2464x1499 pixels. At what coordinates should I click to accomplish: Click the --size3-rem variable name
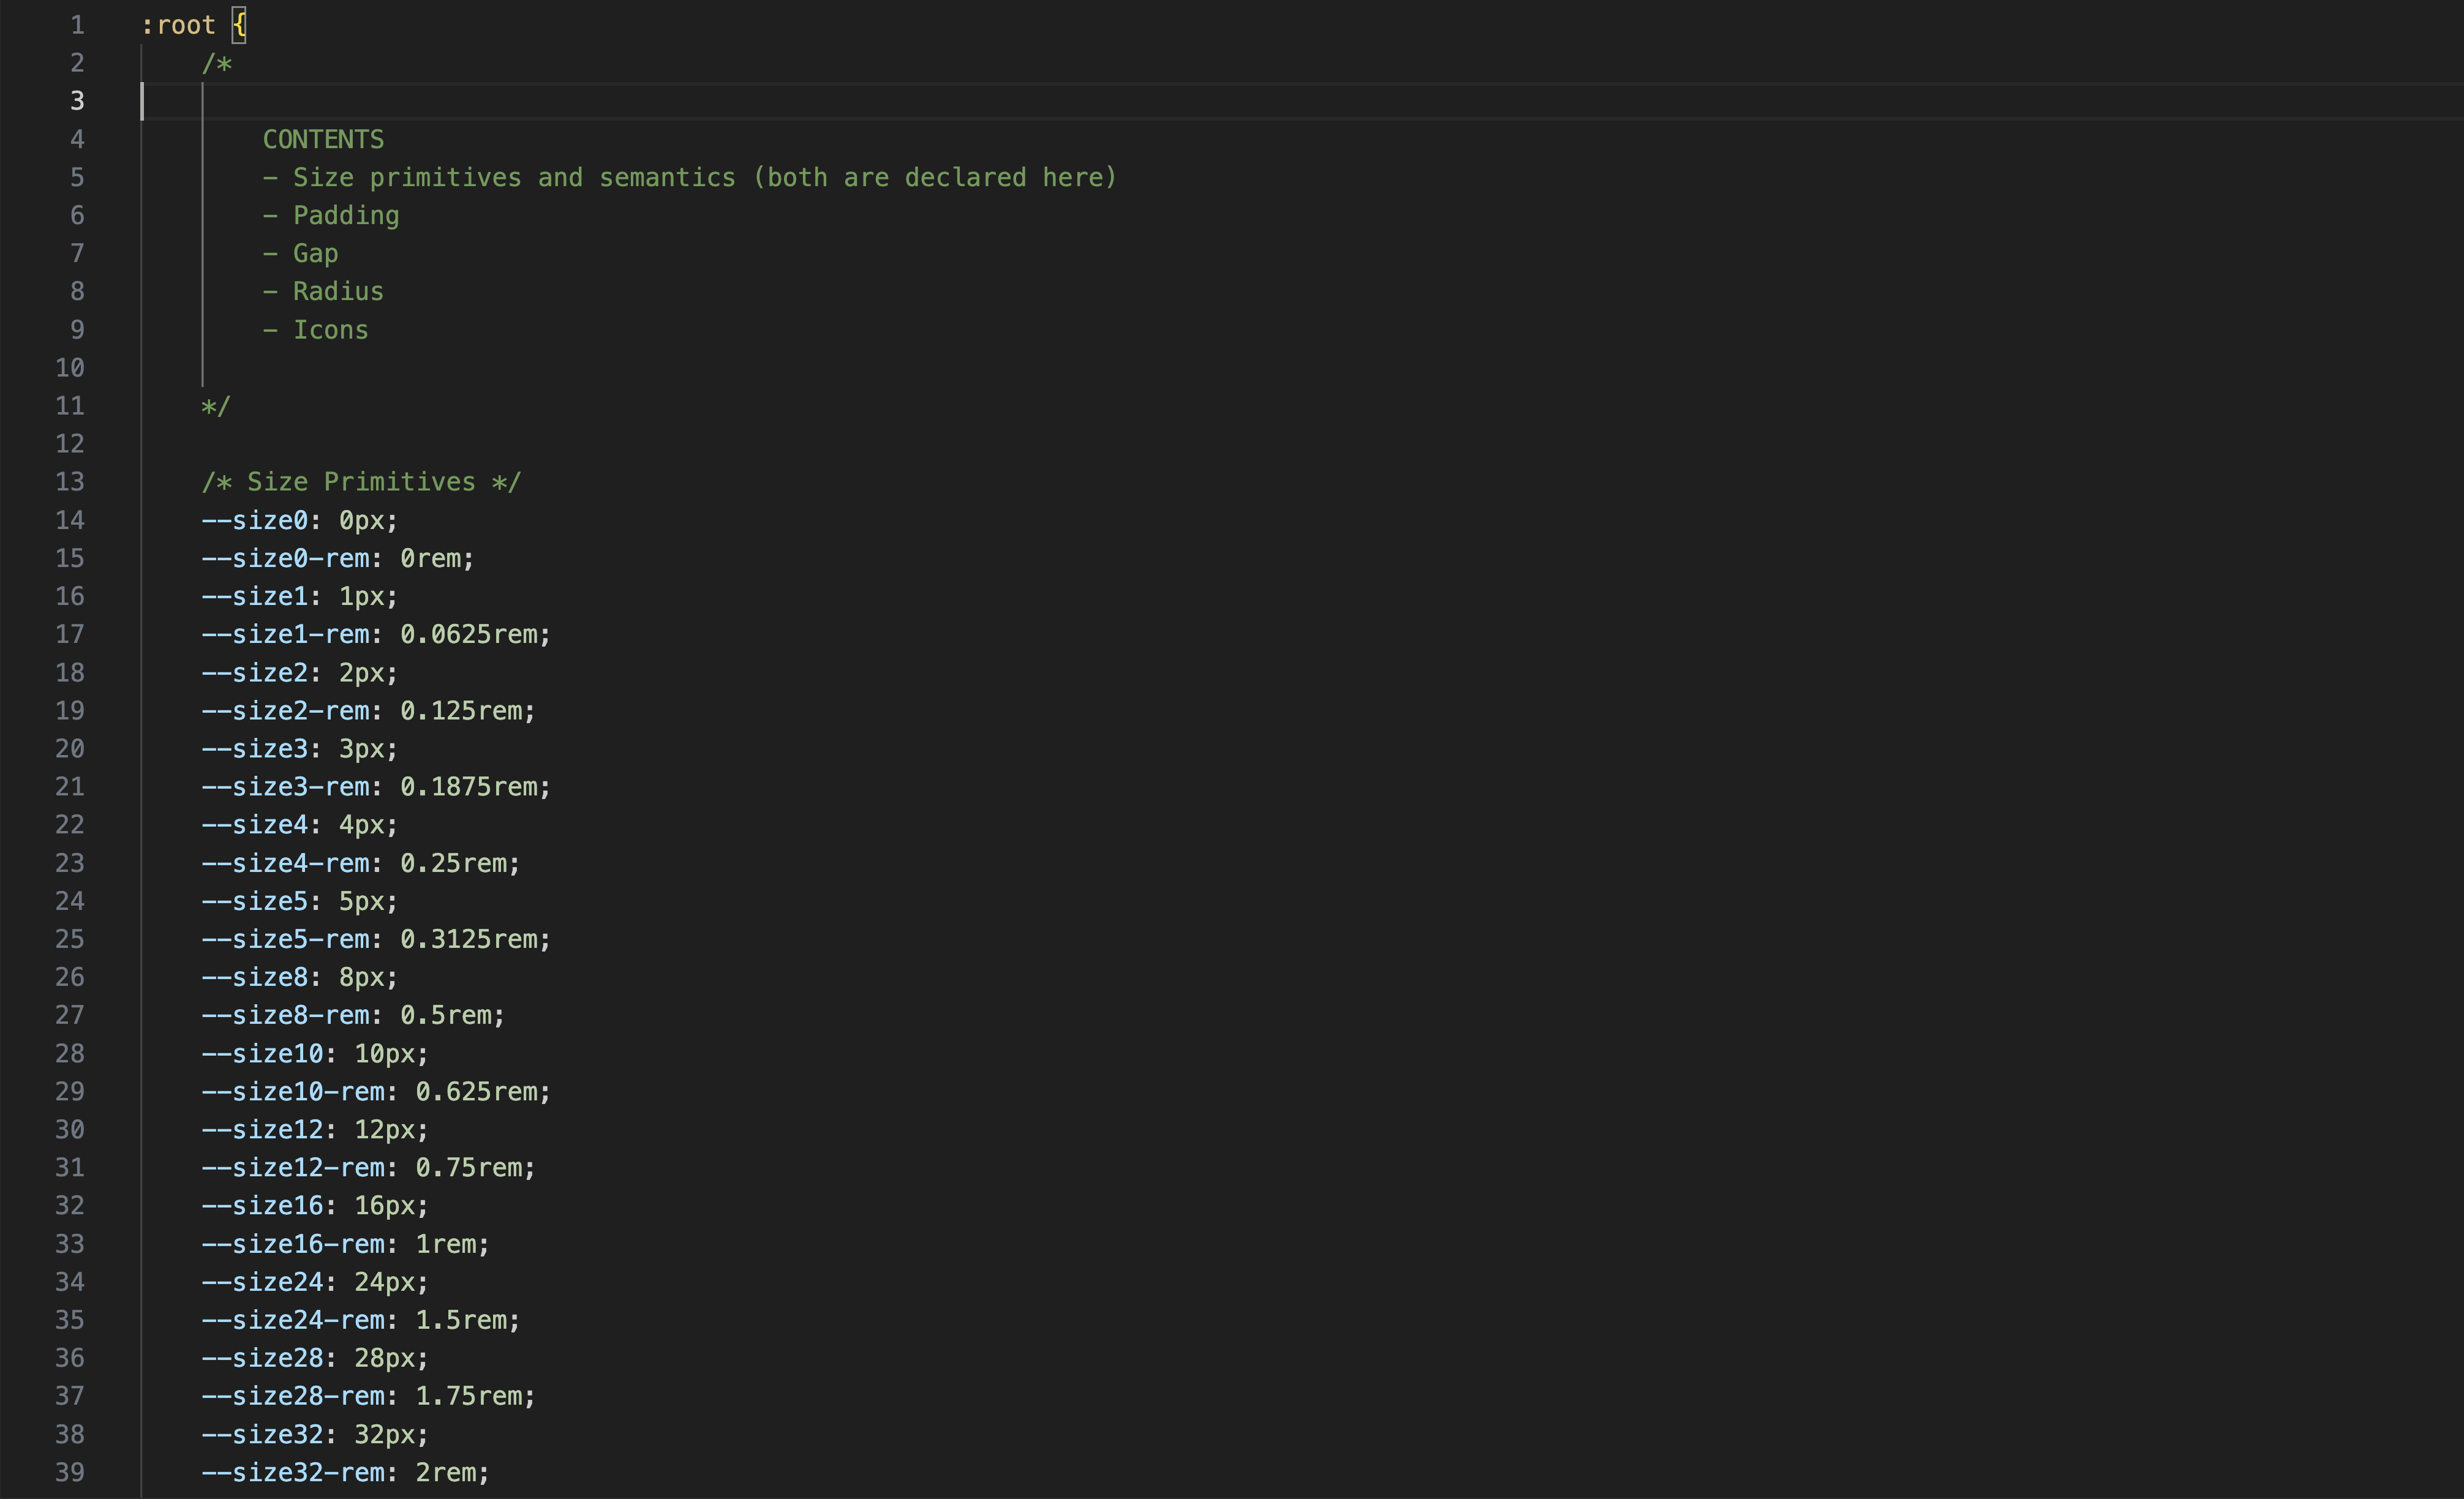click(x=285, y=787)
